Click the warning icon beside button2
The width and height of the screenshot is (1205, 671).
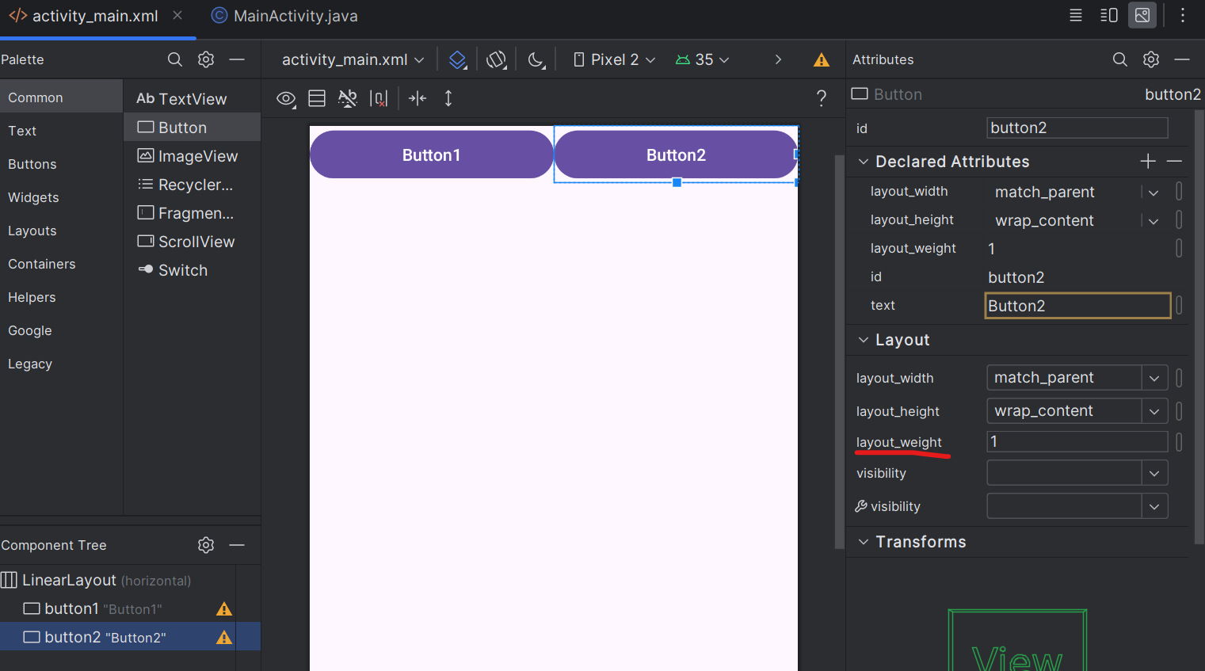tap(224, 638)
